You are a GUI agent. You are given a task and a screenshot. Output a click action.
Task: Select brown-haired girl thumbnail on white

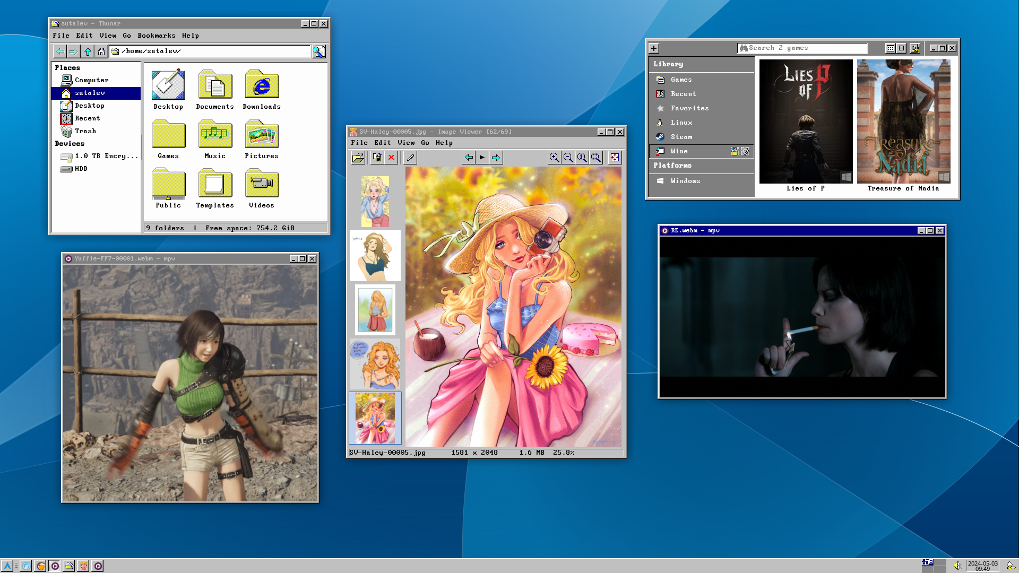[375, 256]
